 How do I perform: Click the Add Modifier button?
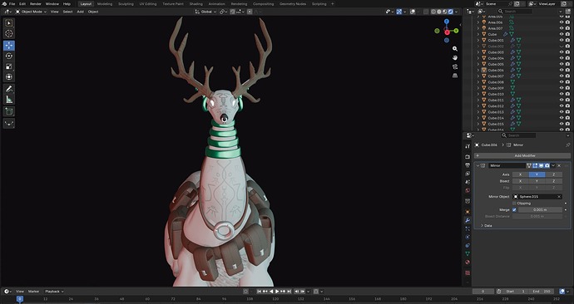[522, 155]
